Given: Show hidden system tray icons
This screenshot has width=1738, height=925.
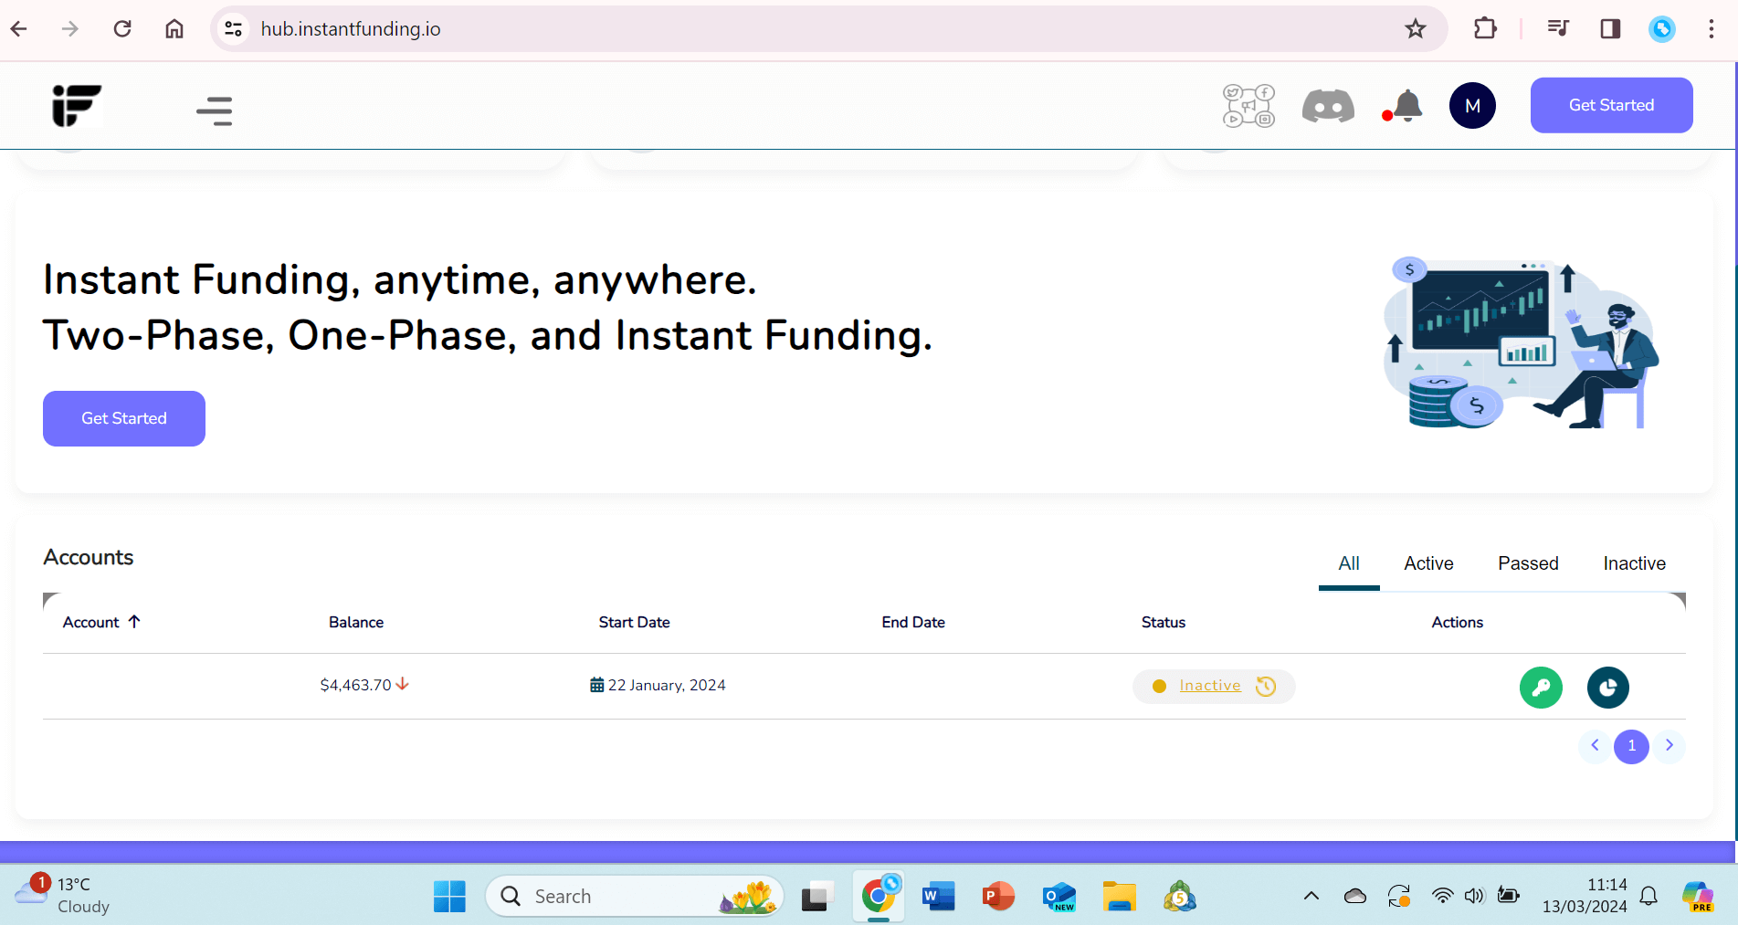Looking at the screenshot, I should pos(1311,896).
